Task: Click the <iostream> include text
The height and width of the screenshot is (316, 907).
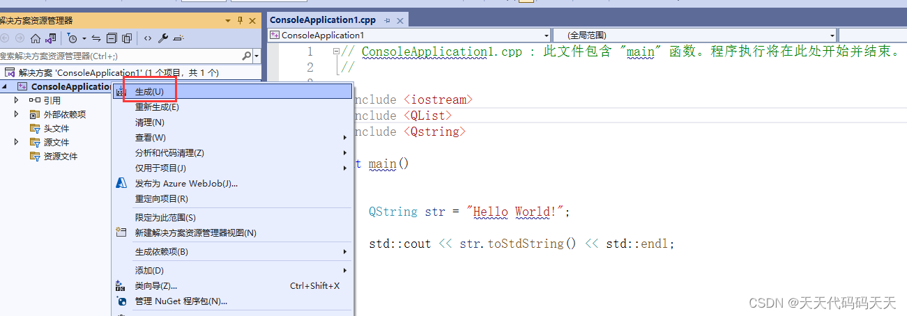Action: coord(439,100)
